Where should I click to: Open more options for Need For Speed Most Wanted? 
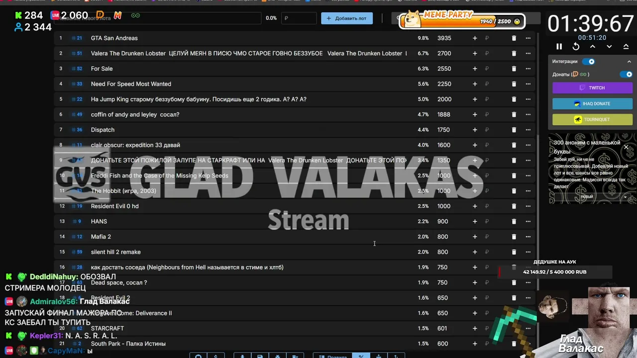528,84
